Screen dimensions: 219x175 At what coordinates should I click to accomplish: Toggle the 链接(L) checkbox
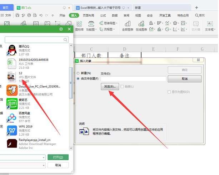[122, 87]
